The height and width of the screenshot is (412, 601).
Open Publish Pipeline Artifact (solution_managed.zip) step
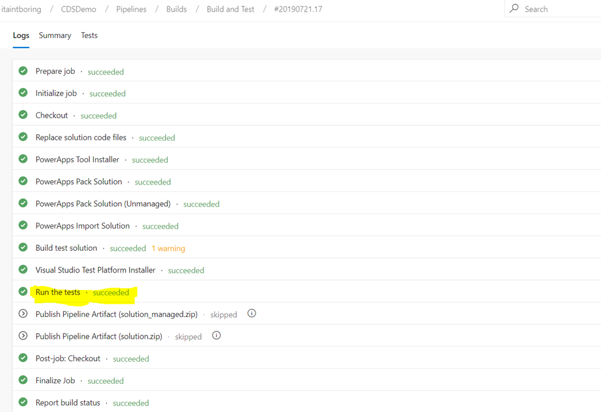coord(306,314)
